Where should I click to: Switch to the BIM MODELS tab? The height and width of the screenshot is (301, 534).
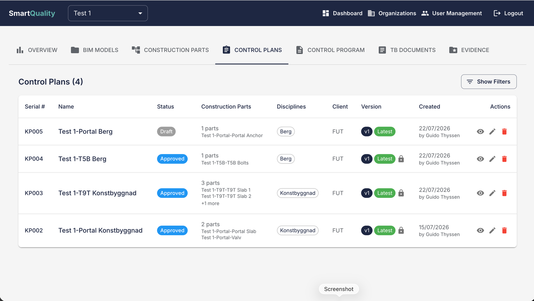point(95,50)
